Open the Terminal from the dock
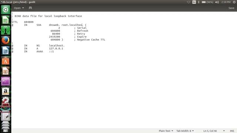Image resolution: width=237 pixels, height=133 pixels. pos(6,81)
